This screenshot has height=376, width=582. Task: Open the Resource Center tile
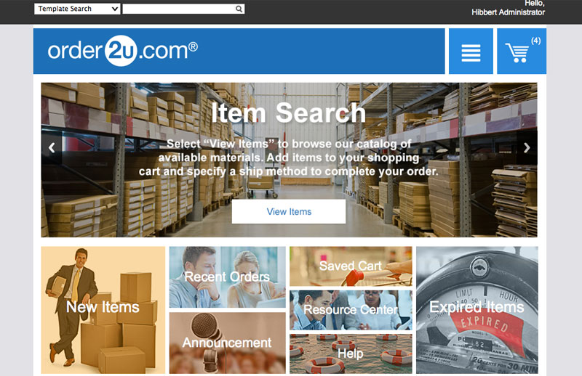351,310
